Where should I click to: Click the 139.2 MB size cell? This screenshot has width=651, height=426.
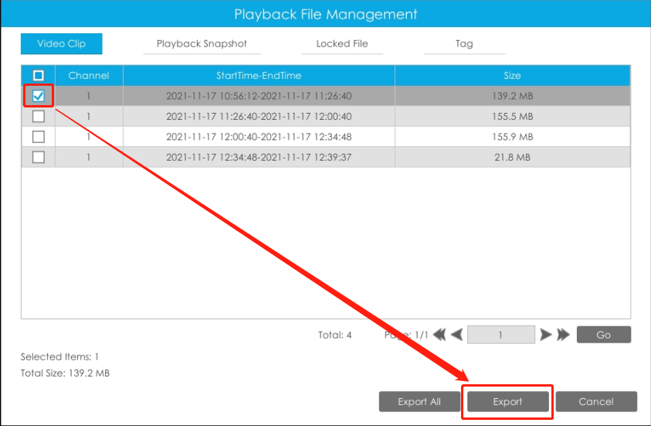click(x=512, y=96)
